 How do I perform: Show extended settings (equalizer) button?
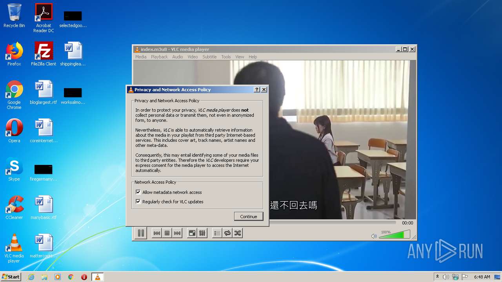coord(202,233)
